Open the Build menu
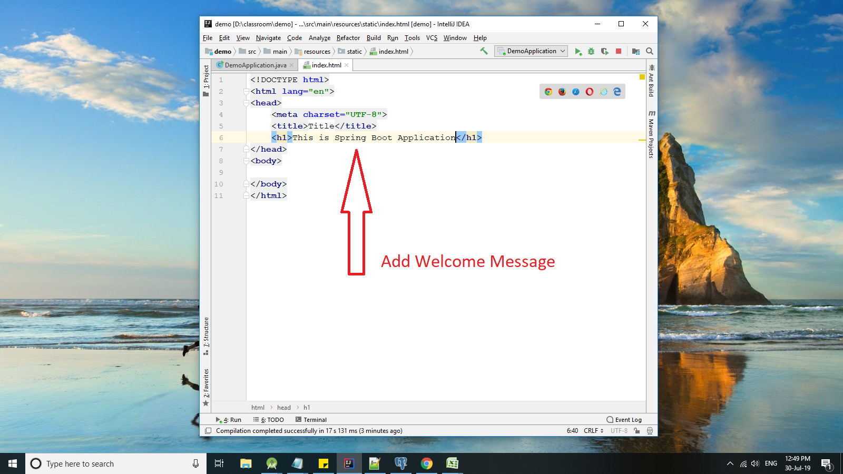 (374, 38)
